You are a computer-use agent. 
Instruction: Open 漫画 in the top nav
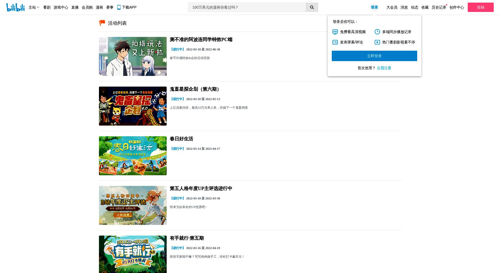(x=99, y=7)
